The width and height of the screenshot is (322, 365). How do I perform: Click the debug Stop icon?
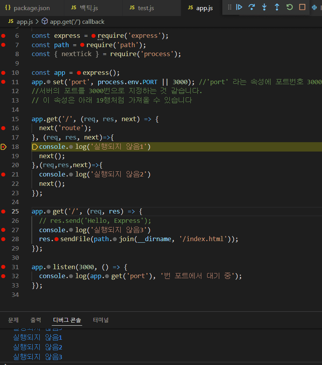302,7
